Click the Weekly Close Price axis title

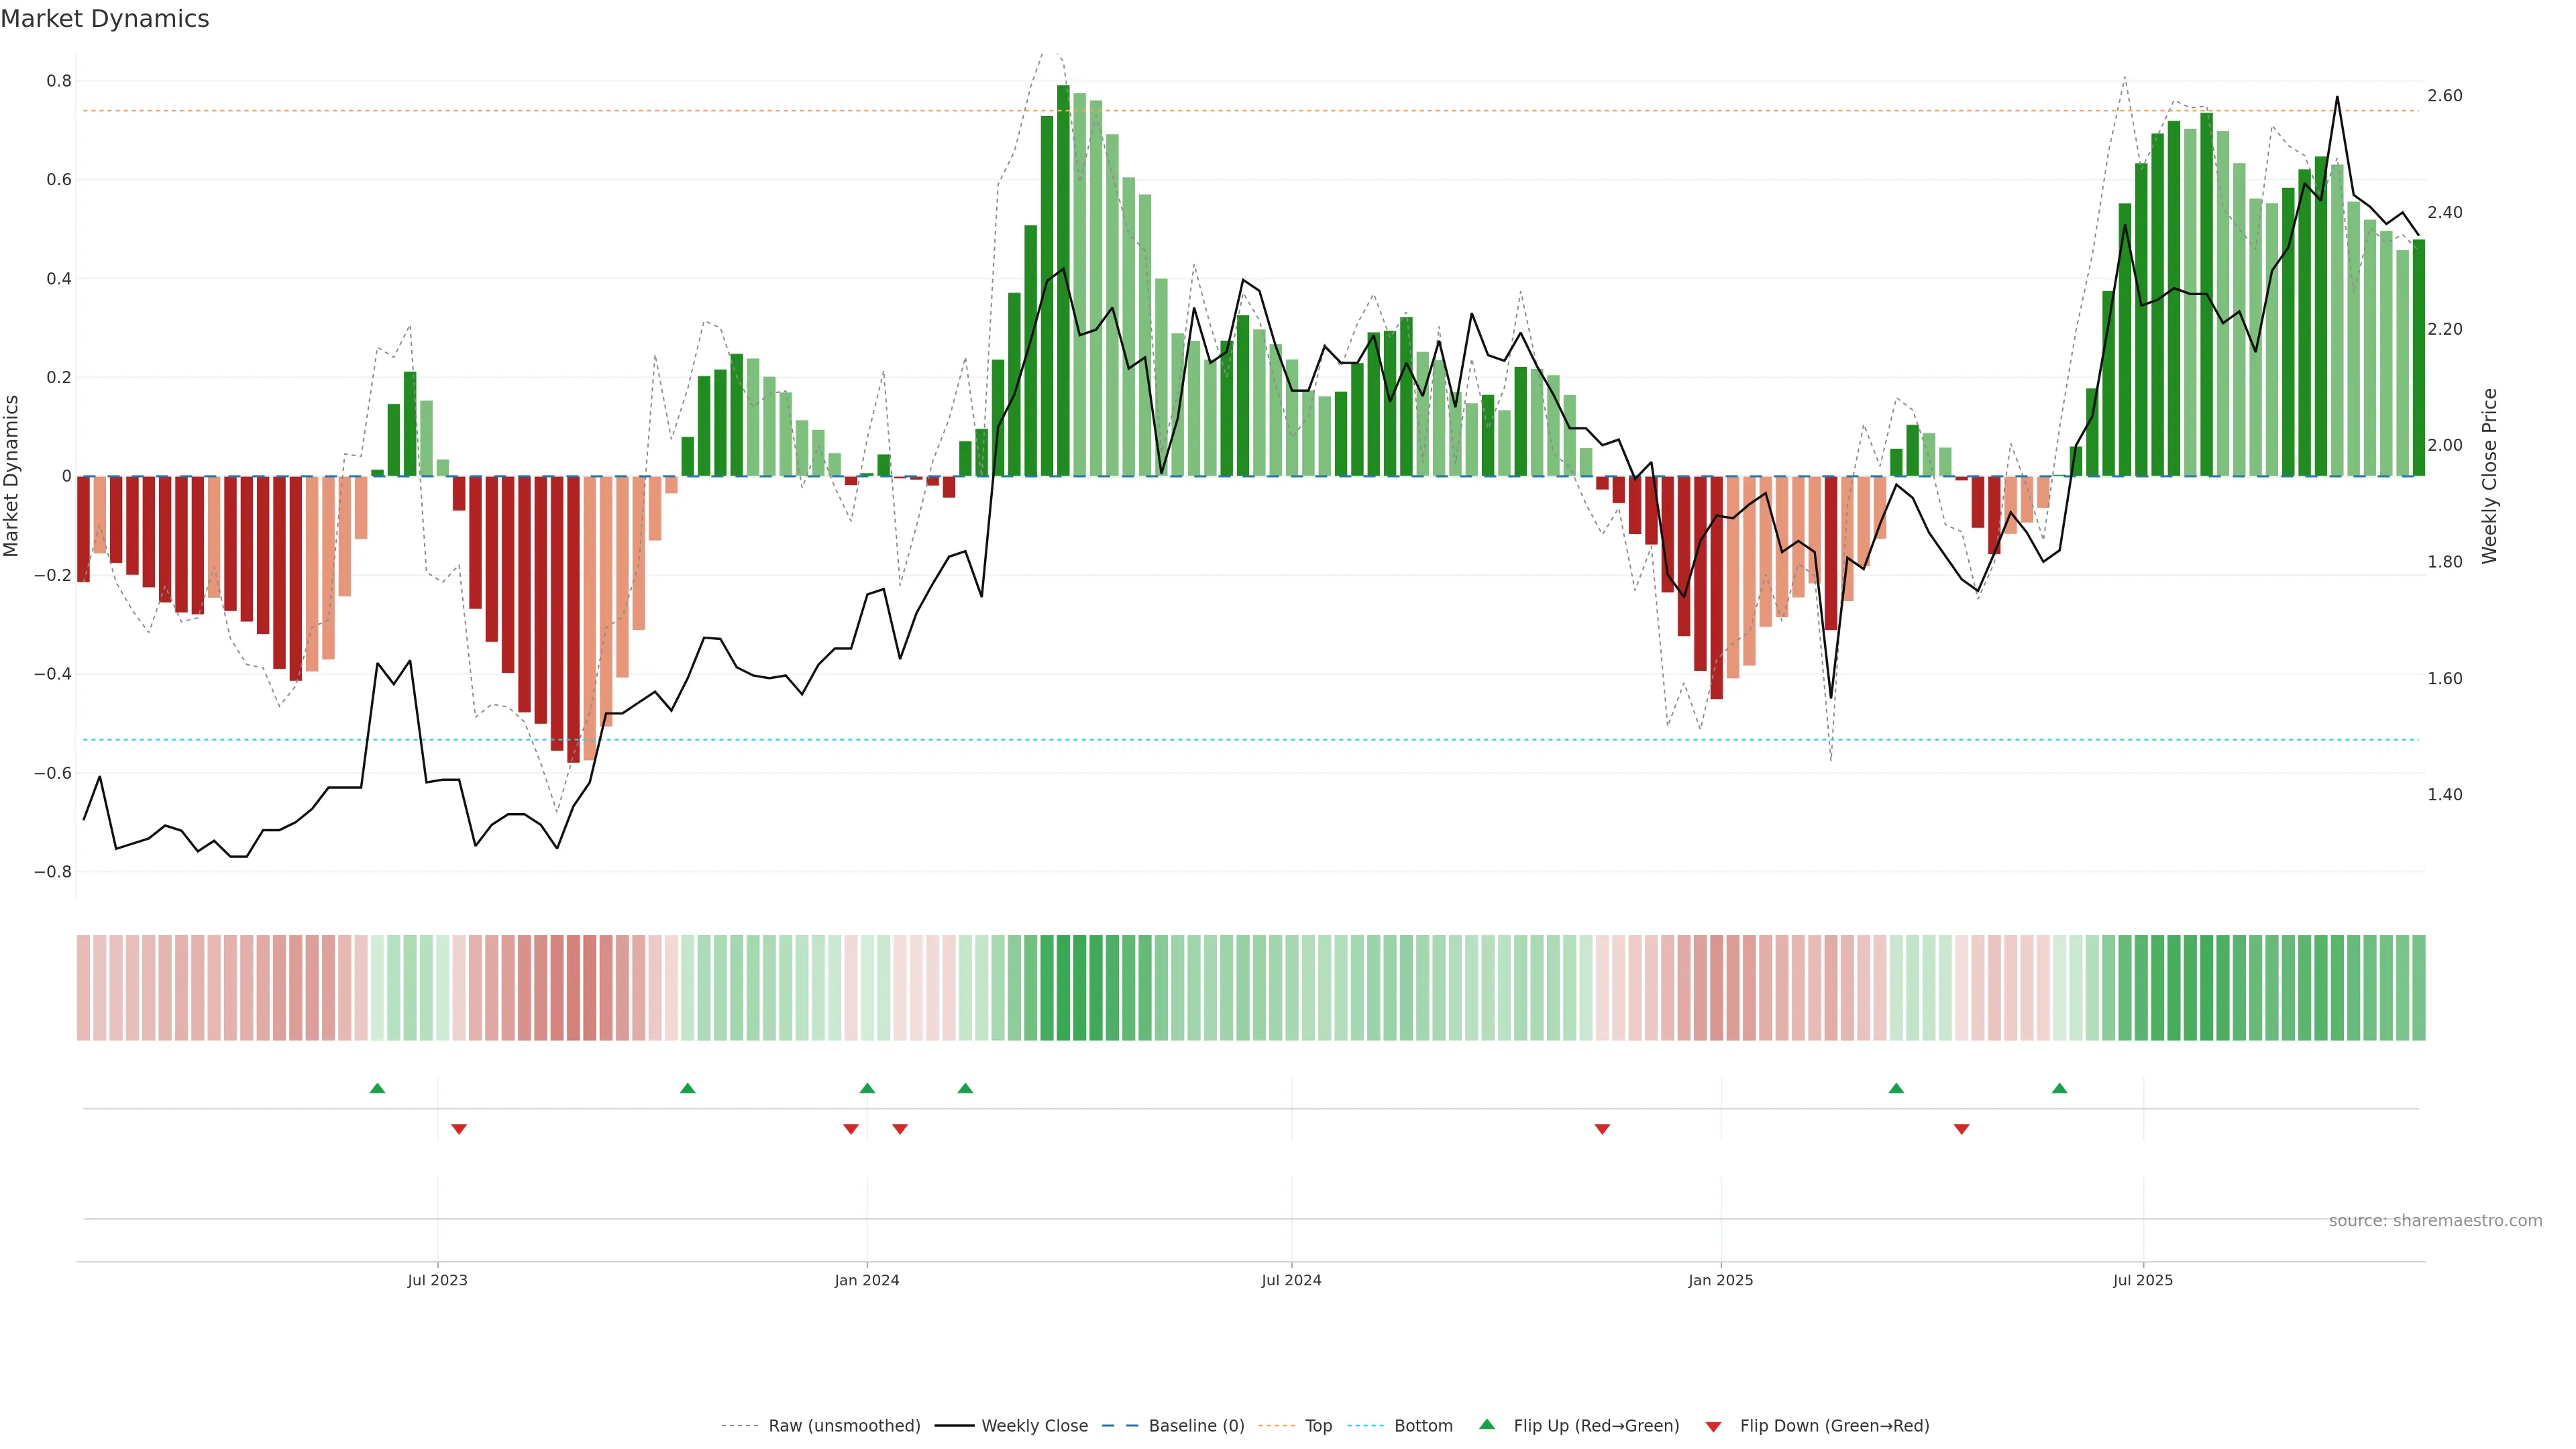coord(2489,476)
